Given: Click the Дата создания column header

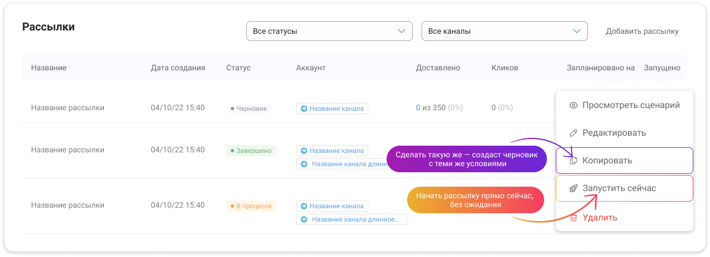Looking at the screenshot, I should 178,68.
